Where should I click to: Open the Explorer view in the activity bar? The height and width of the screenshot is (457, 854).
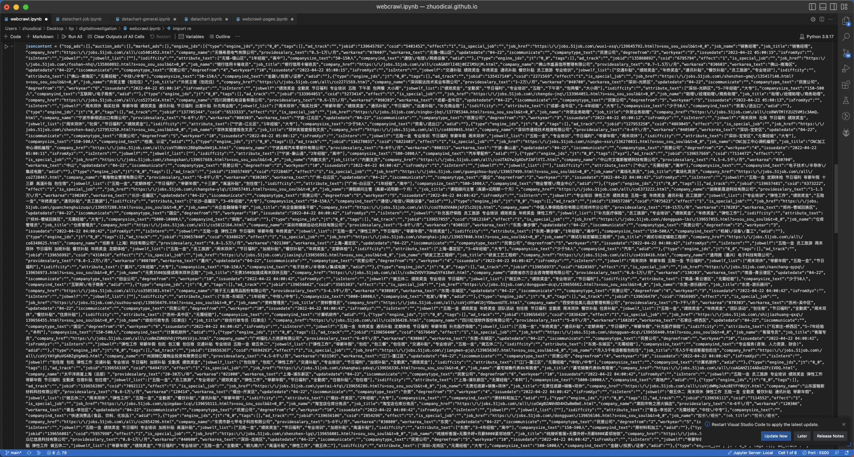coord(846,21)
